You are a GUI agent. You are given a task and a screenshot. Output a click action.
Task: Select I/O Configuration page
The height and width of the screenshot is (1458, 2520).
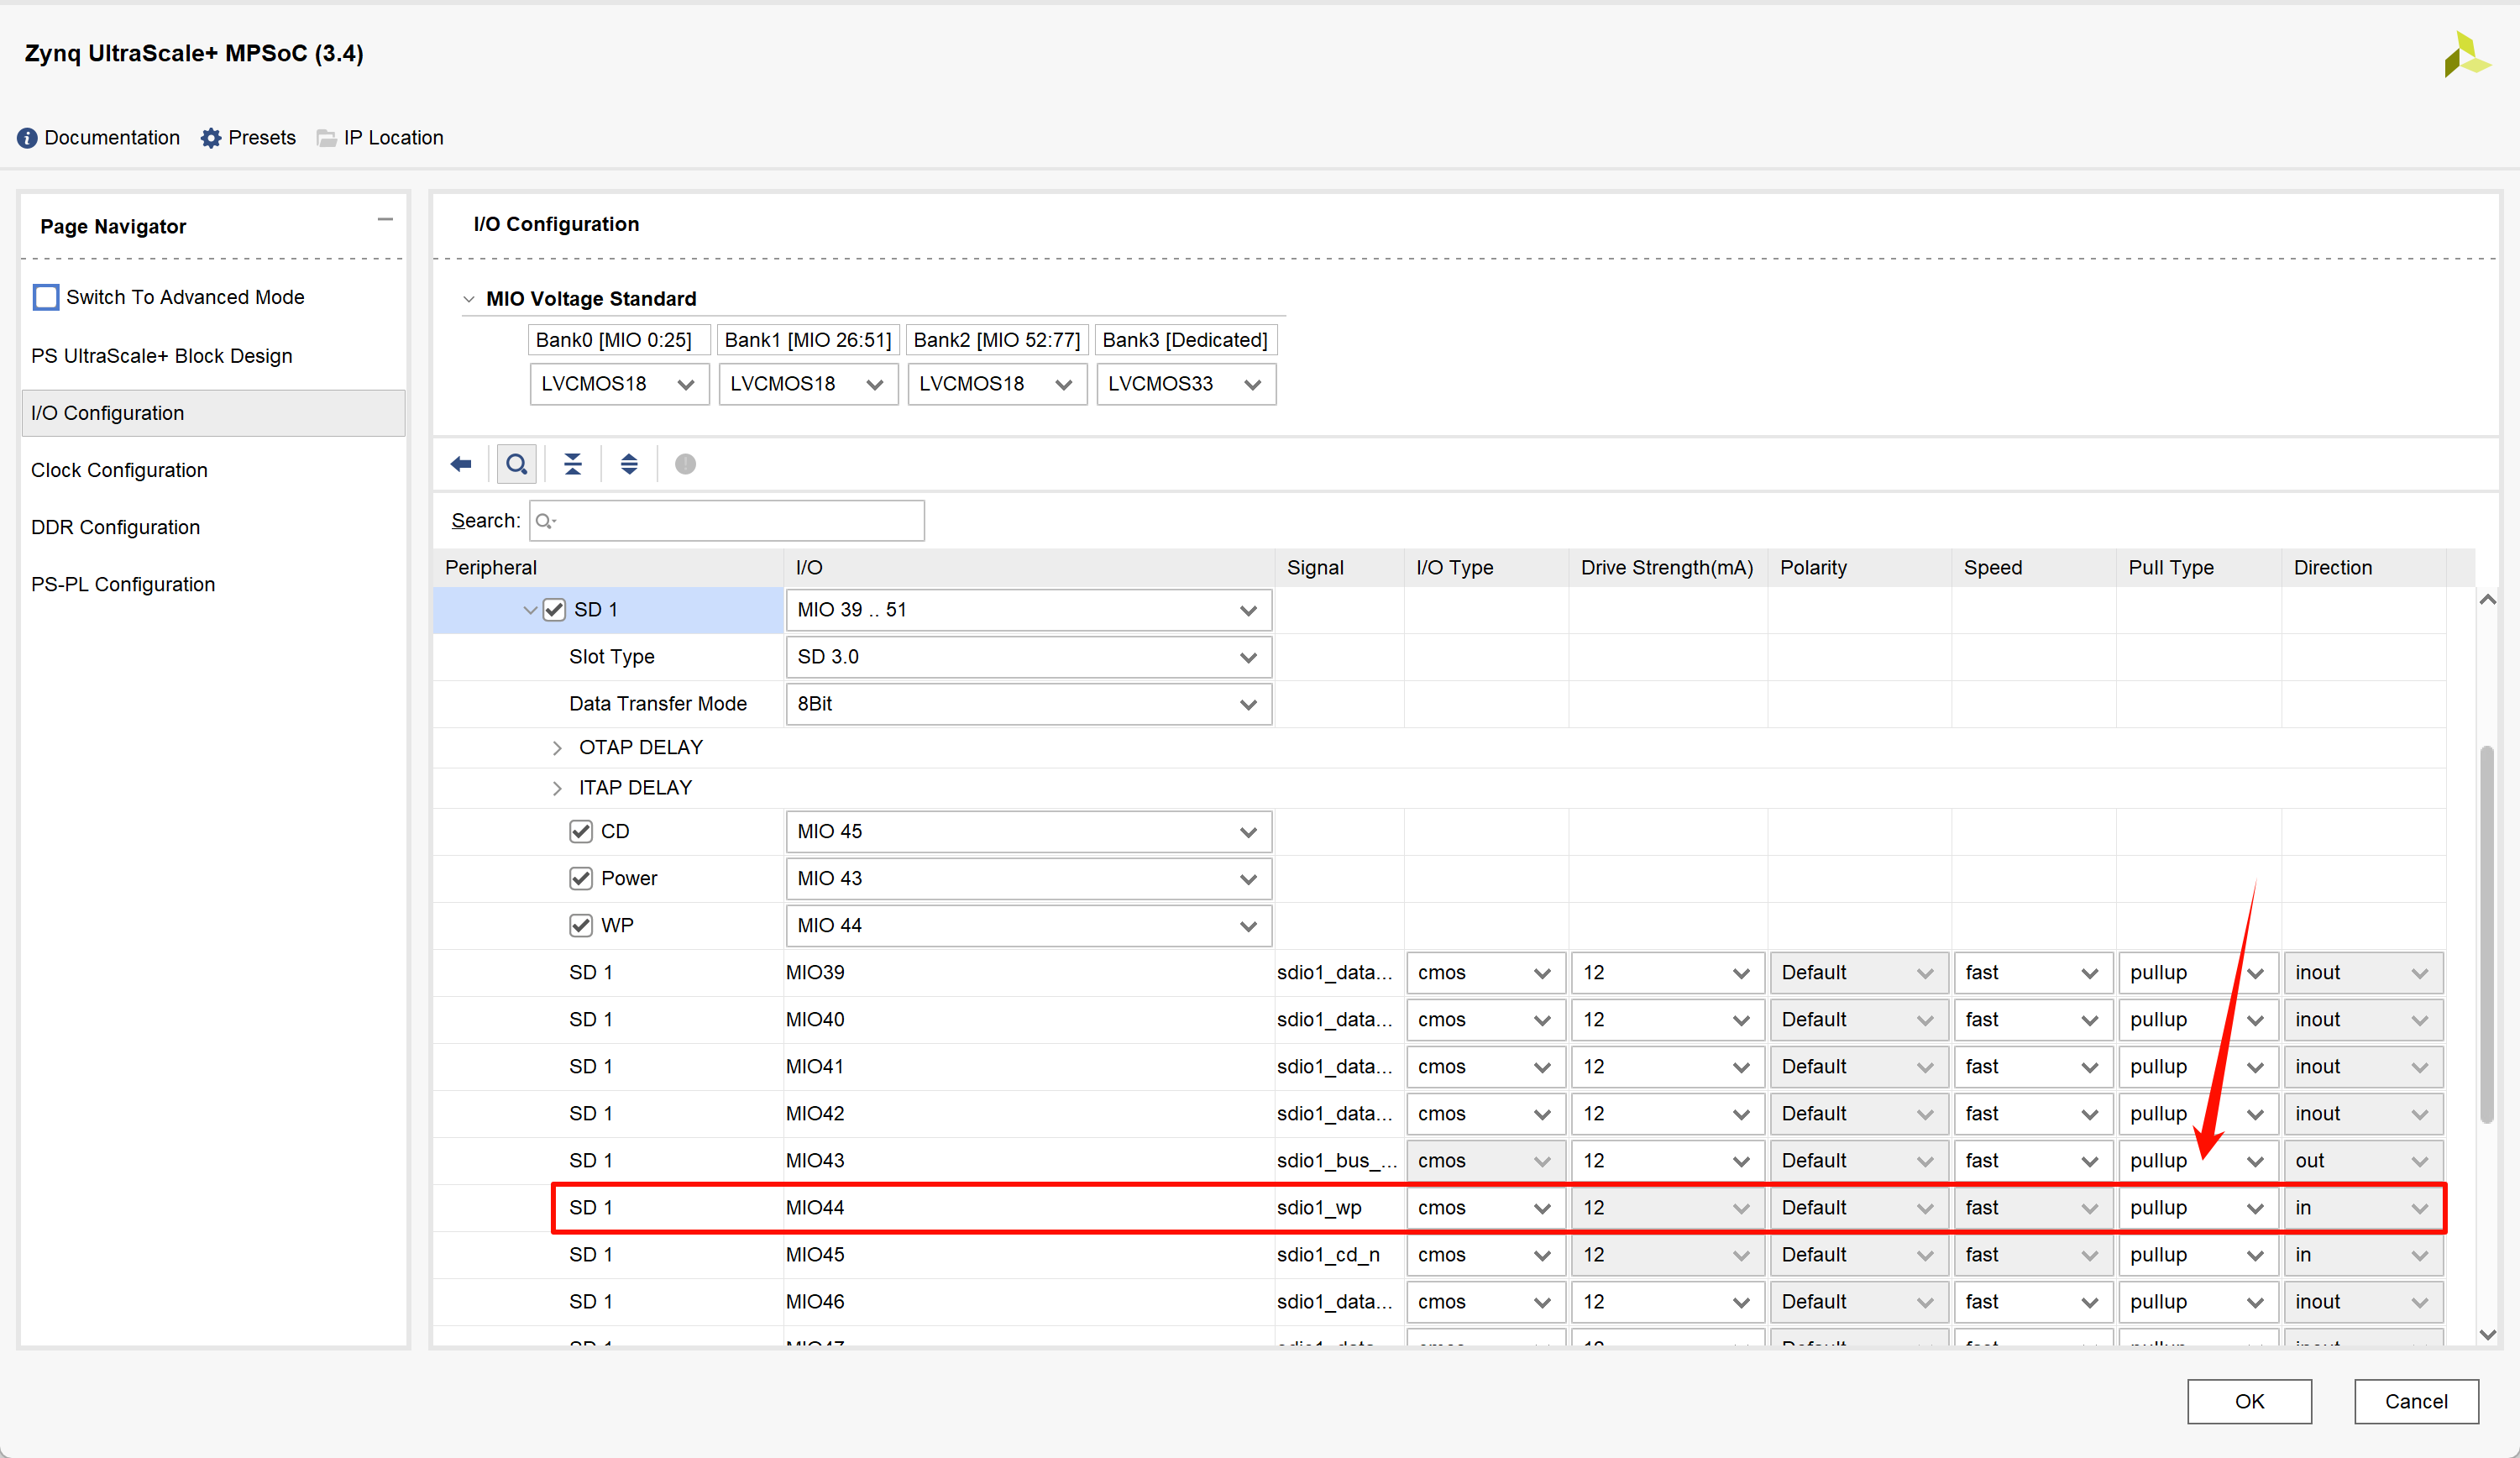coord(213,413)
